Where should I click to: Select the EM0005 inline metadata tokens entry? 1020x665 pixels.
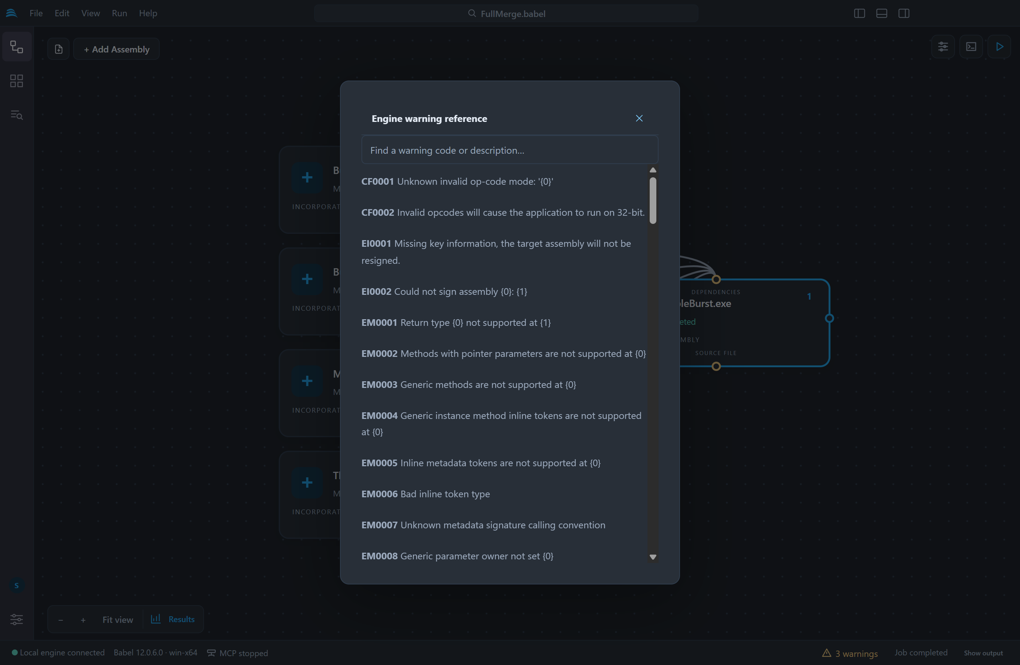481,463
